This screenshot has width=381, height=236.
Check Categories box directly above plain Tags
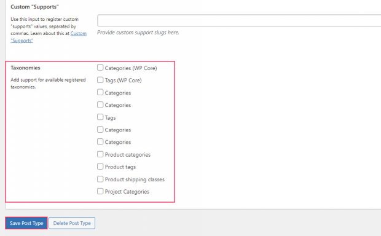click(x=100, y=104)
